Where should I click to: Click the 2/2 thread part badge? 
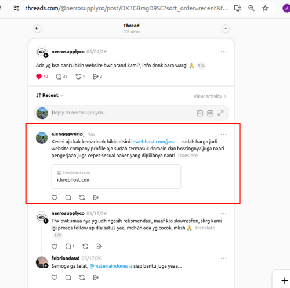[x=57, y=235]
